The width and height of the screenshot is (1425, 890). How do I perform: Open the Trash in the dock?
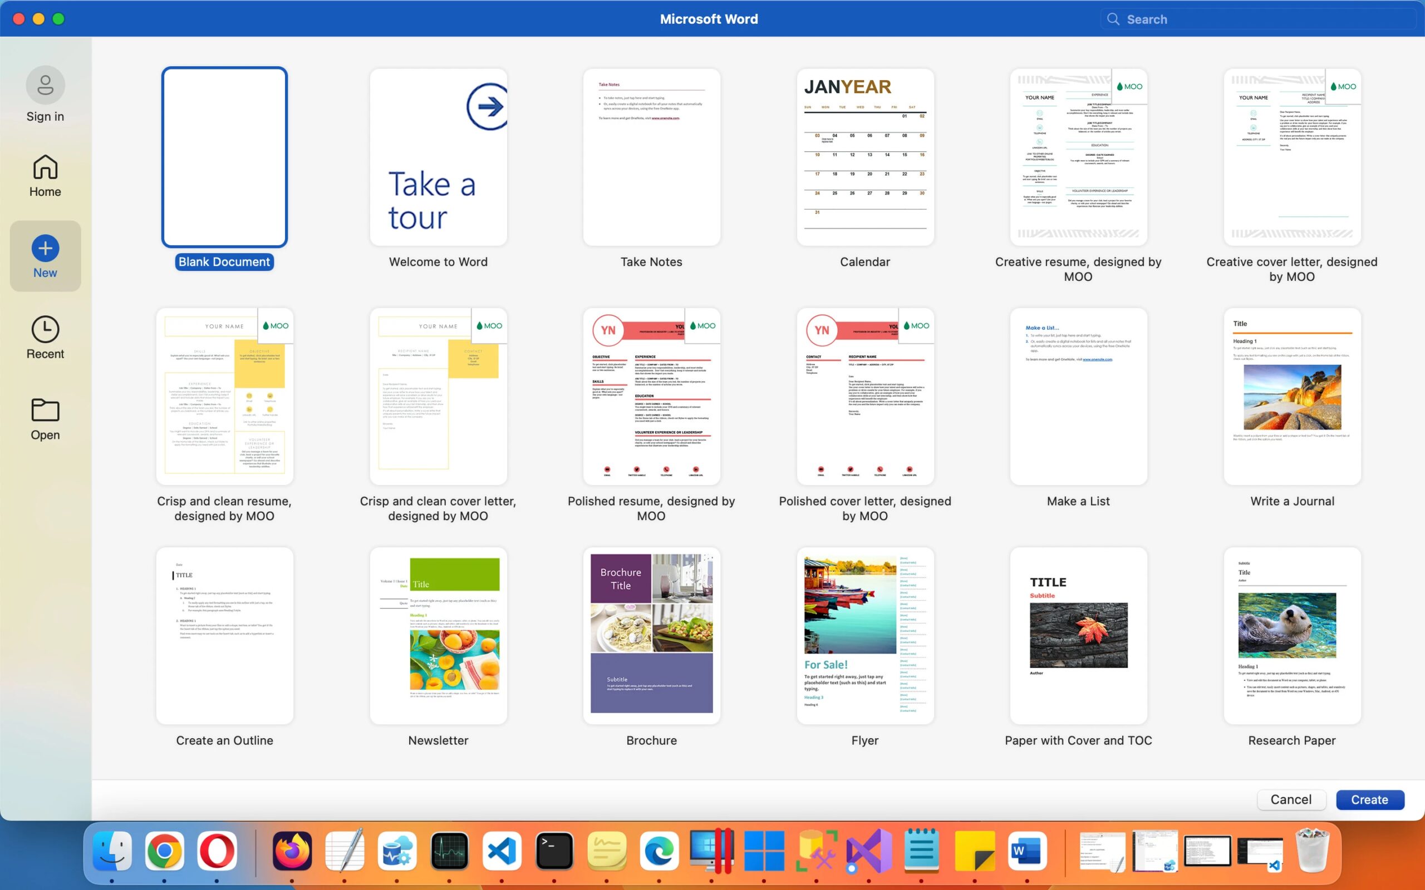point(1313,851)
